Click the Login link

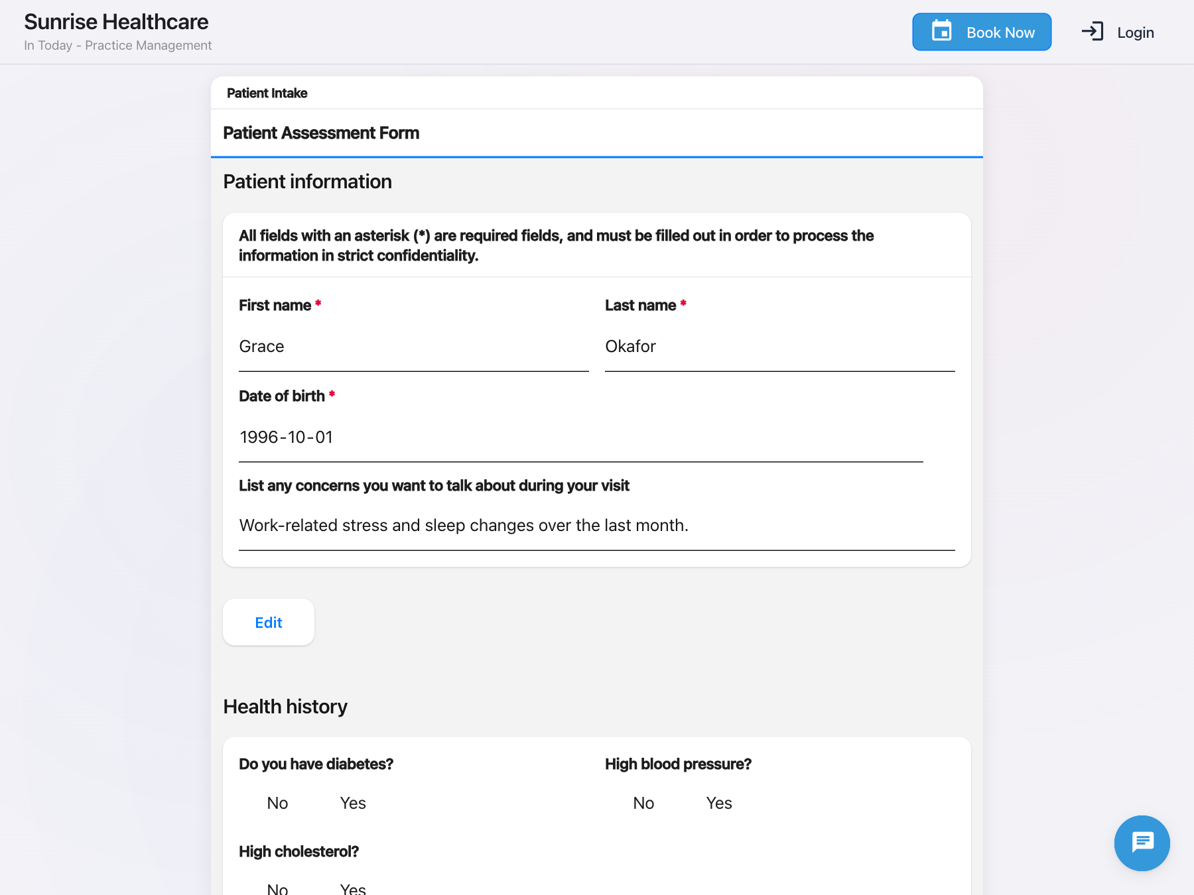pos(1118,32)
